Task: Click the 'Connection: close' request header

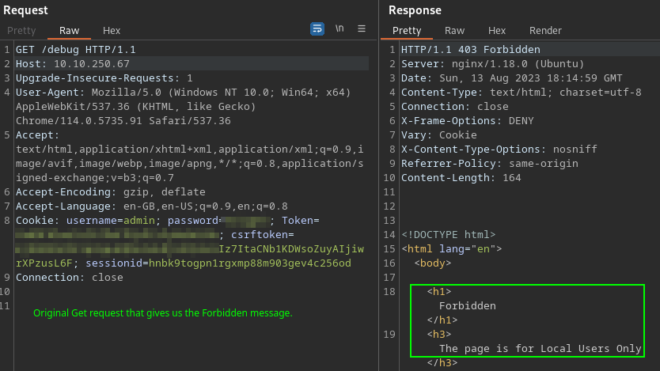Action: click(x=70, y=278)
